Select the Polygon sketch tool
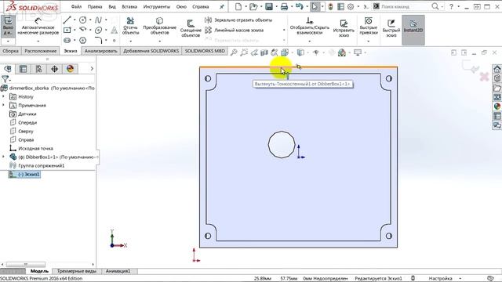Screen dimensions: 502x282 click(x=82, y=40)
